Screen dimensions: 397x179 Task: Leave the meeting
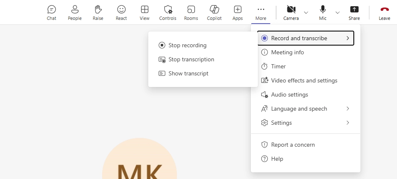pyautogui.click(x=385, y=12)
